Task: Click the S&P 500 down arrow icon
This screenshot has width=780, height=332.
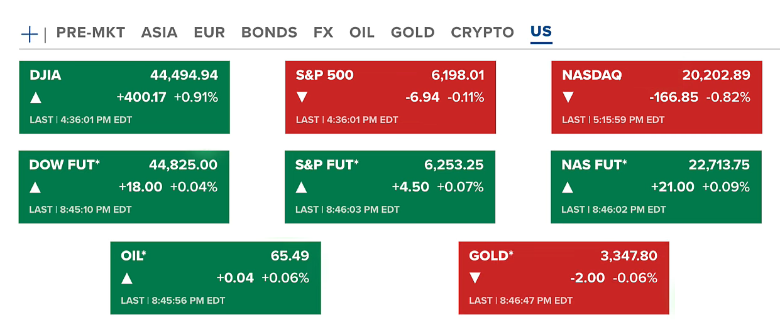Action: click(x=302, y=98)
